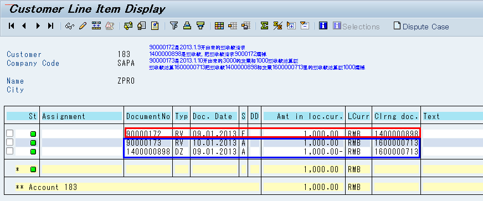Click the ** Account 183 total row
Screen dimensions: 483x201
coord(137,187)
